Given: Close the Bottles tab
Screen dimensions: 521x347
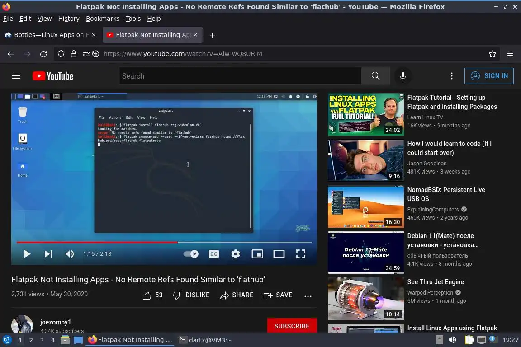Looking at the screenshot, I should pos(94,35).
